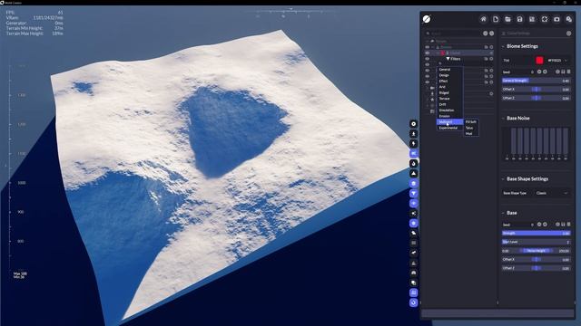Click the stamp icon in vertical toolbar
This screenshot has height=326, width=581.
pos(414,263)
